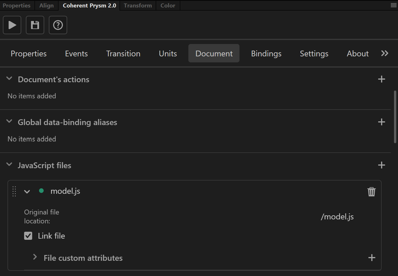Grab the model.js drag handle
Image resolution: width=398 pixels, height=276 pixels.
pyautogui.click(x=14, y=191)
